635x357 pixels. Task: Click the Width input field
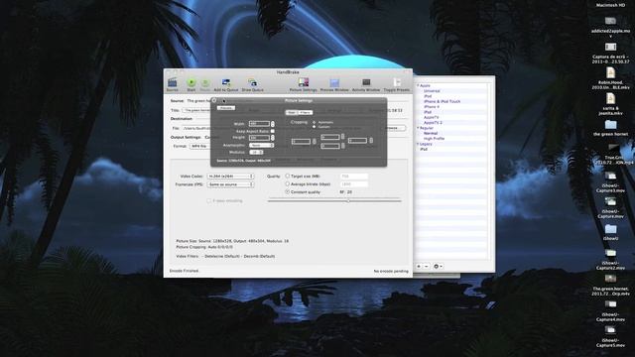(x=259, y=124)
